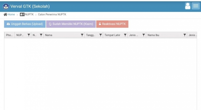This screenshot has width=201, height=110.
Task: Click Unggah Berkas (Upload) button
Action: (24, 24)
